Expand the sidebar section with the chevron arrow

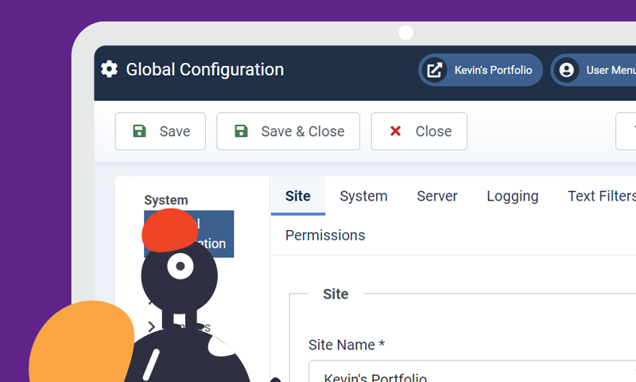pyautogui.click(x=152, y=326)
